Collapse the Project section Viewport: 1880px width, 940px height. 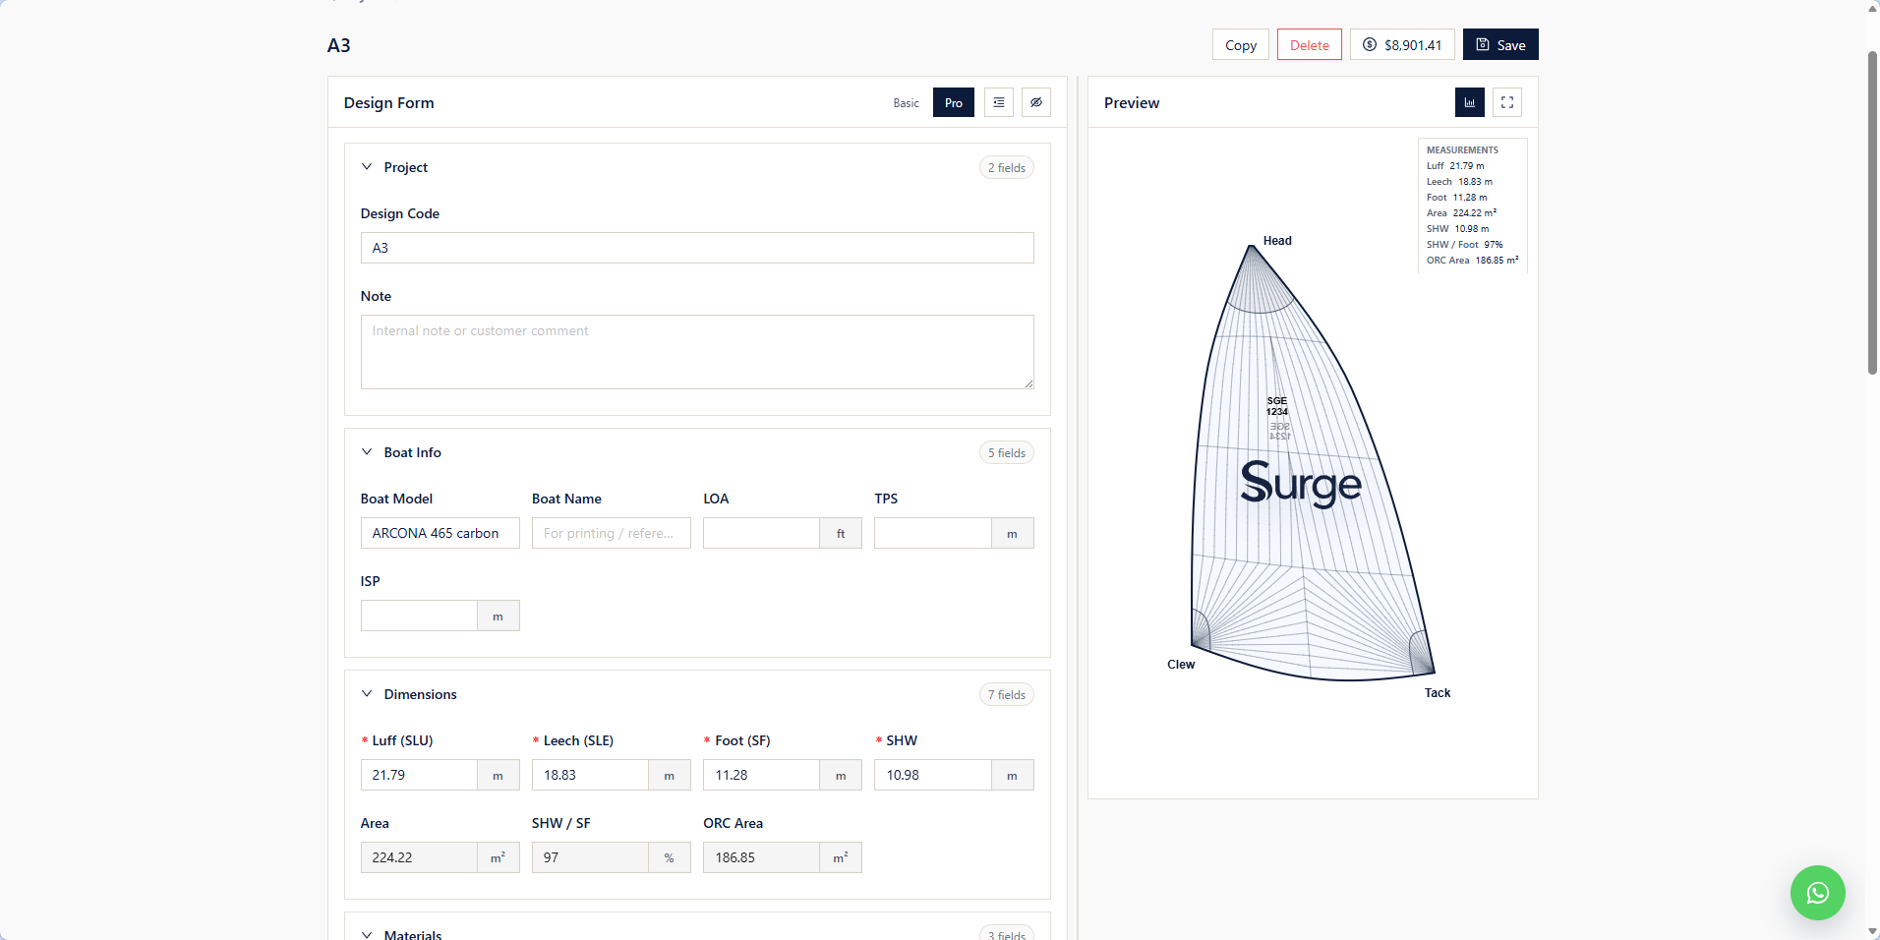(x=367, y=167)
